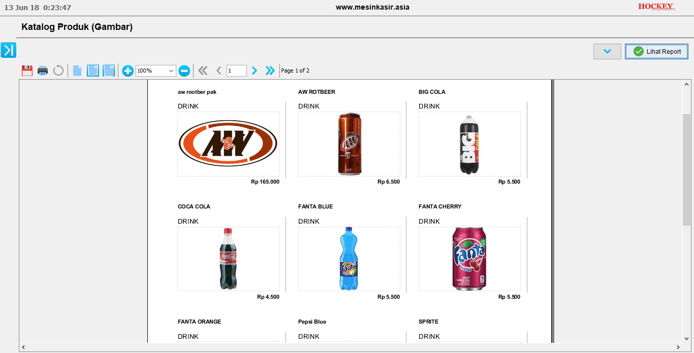This screenshot has height=353, width=694.
Task: Refresh the report with circular arrow icon
Action: pyautogui.click(x=58, y=70)
